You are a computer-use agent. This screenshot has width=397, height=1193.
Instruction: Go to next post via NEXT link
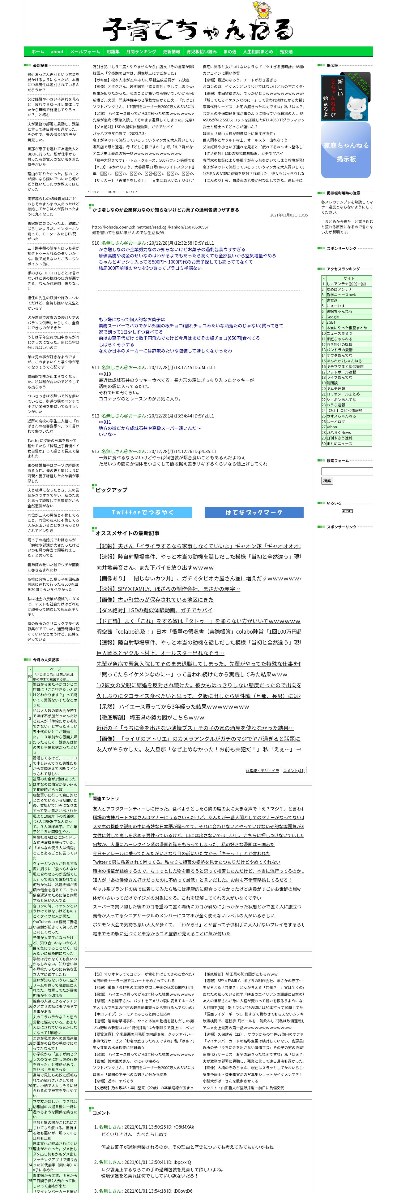132,192
